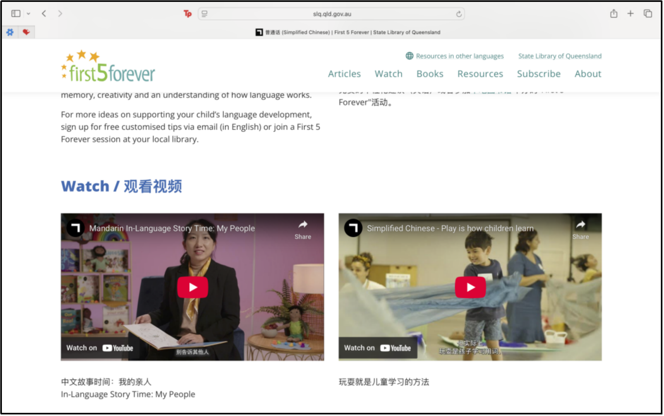This screenshot has height=416, width=664.
Task: Click the slq.qld.gov.au address field
Action: (x=332, y=14)
